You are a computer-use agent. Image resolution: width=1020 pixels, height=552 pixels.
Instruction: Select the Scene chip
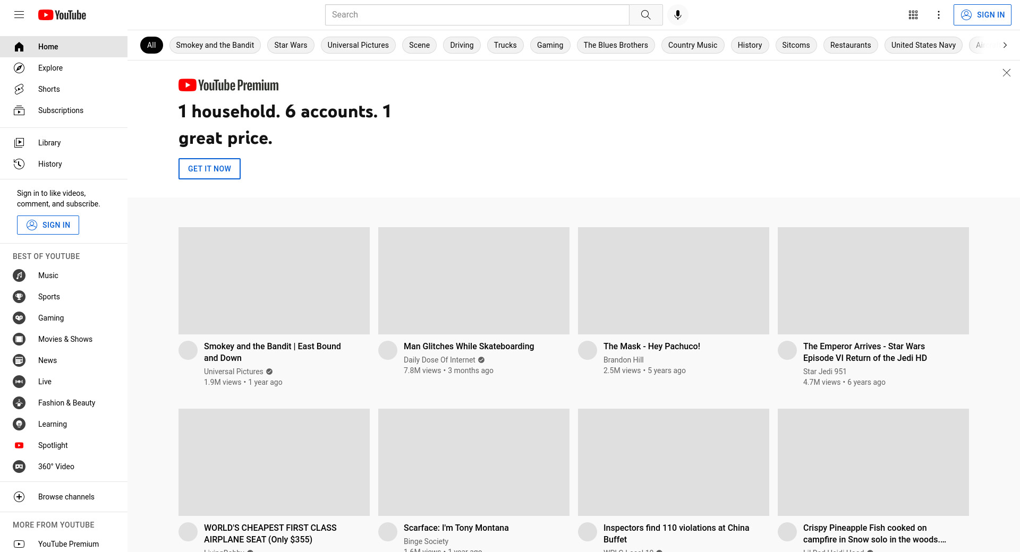419,45
